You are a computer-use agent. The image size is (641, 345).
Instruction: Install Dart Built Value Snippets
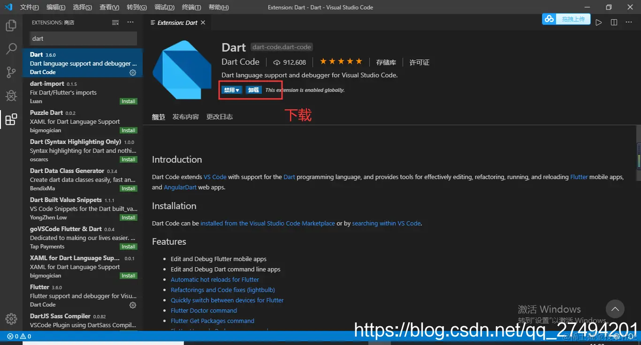(x=128, y=217)
